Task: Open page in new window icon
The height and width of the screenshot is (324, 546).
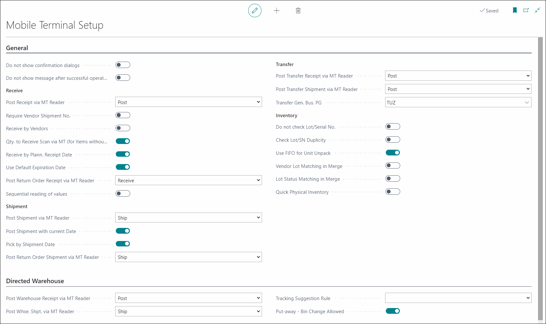Action: (526, 10)
